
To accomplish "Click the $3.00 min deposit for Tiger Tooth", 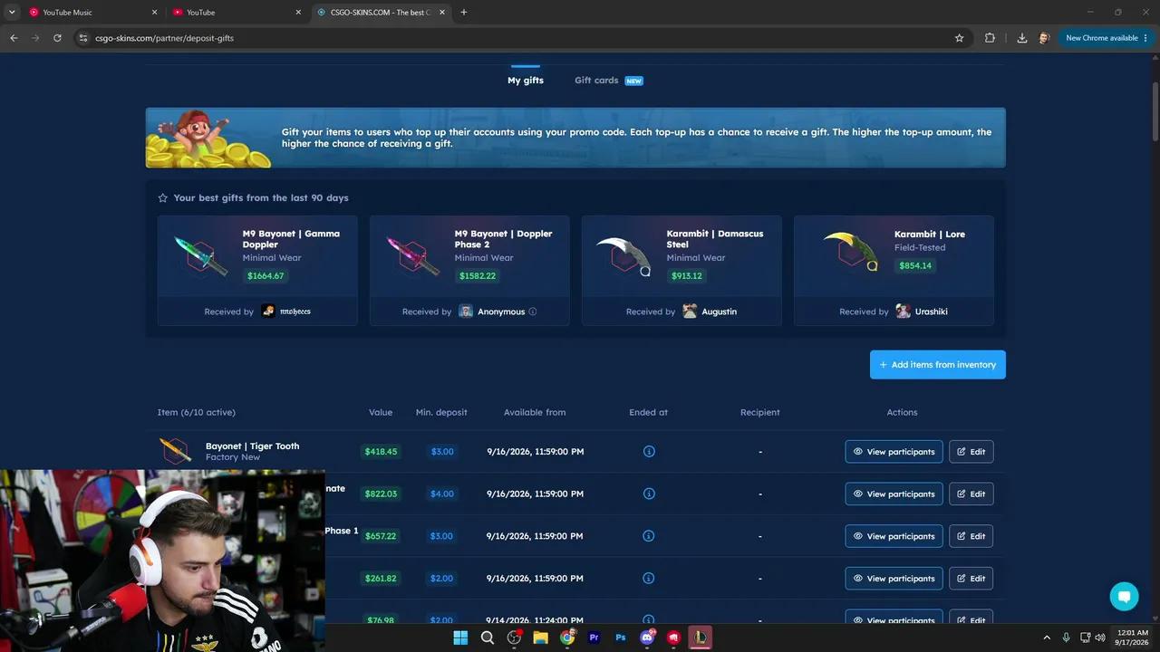I will pos(442,451).
